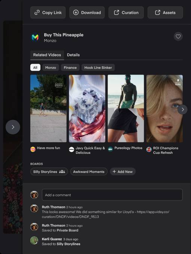Click the ROI Champions Cup brand icon
The image size is (191, 254).
click(x=149, y=149)
